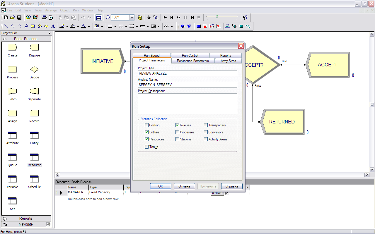Click the Project Title input field
This screenshot has height=234, width=375.
click(187, 73)
